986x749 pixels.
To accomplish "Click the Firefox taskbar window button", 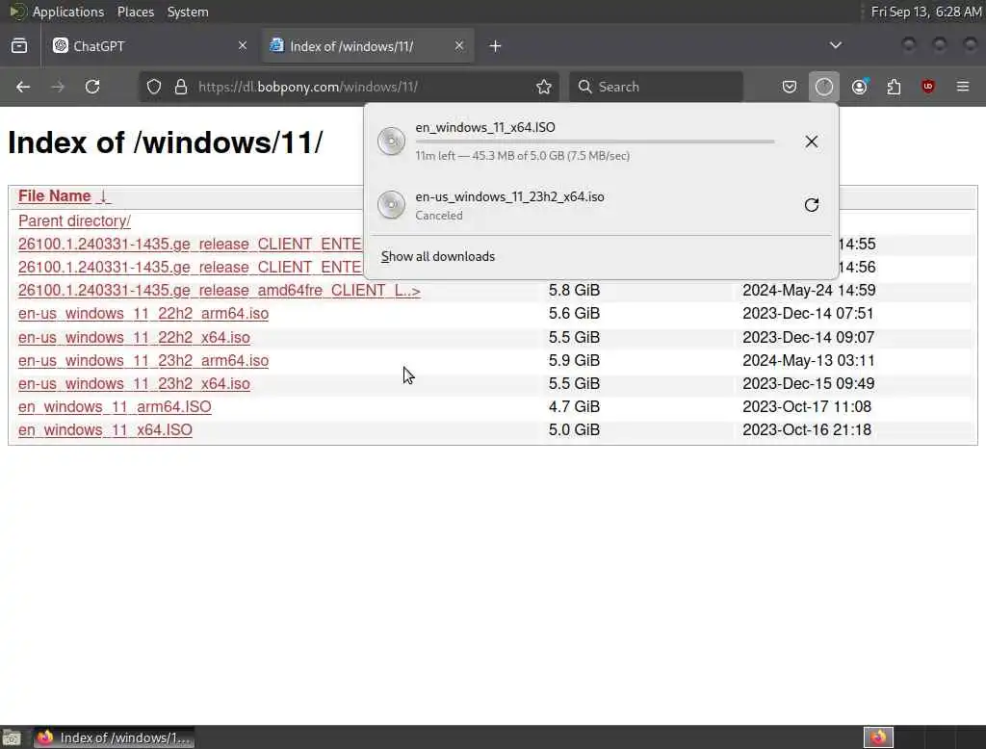I will [x=114, y=737].
